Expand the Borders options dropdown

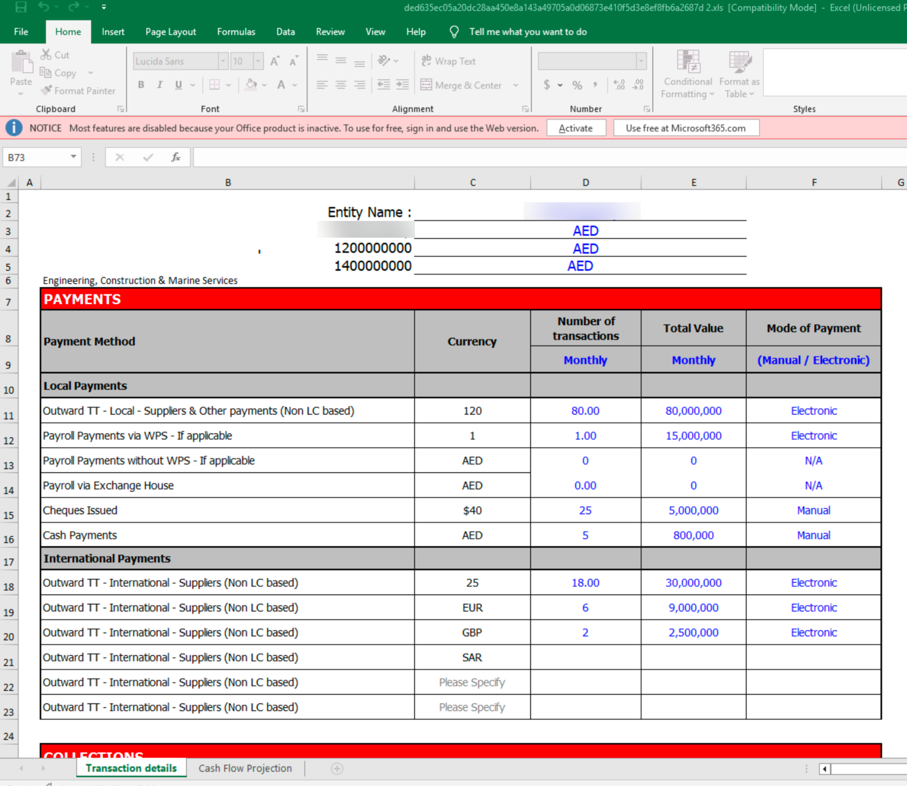pos(229,85)
